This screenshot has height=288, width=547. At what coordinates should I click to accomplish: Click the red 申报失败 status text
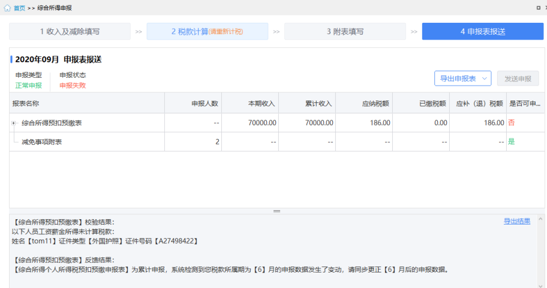[x=73, y=85]
